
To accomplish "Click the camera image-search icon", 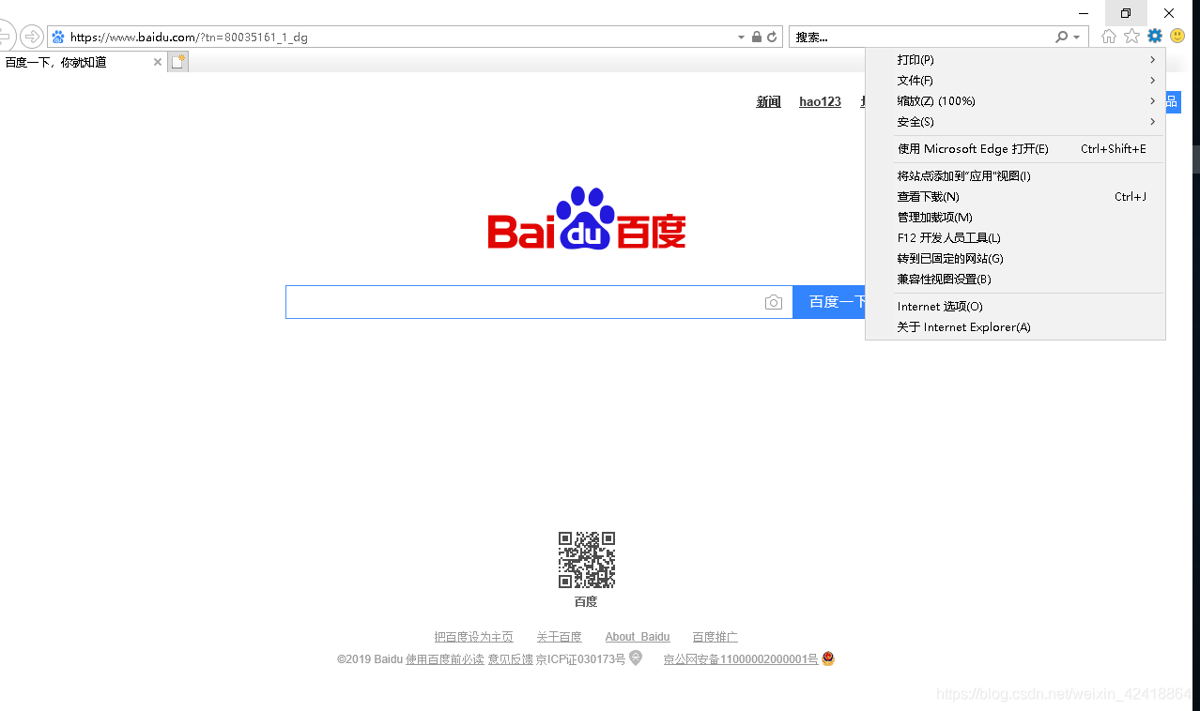I will [773, 302].
